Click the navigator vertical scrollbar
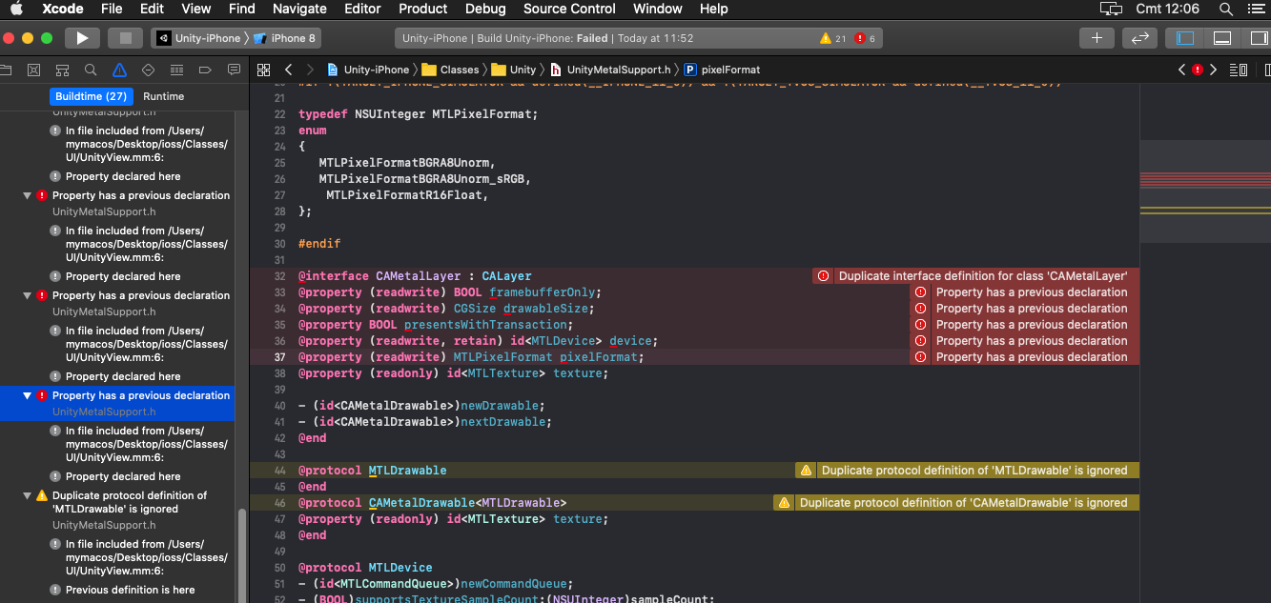 [241, 555]
